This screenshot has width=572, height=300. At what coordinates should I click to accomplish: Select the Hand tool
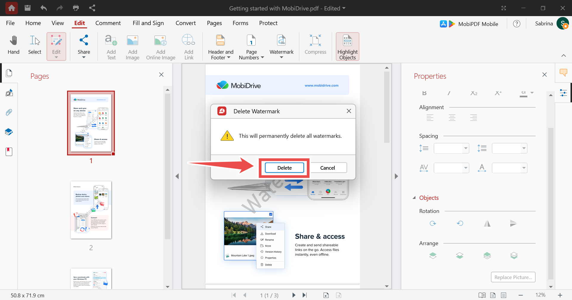[13, 45]
